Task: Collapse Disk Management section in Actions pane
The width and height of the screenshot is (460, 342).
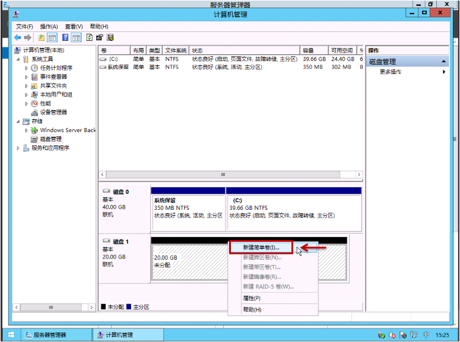Action: 443,62
